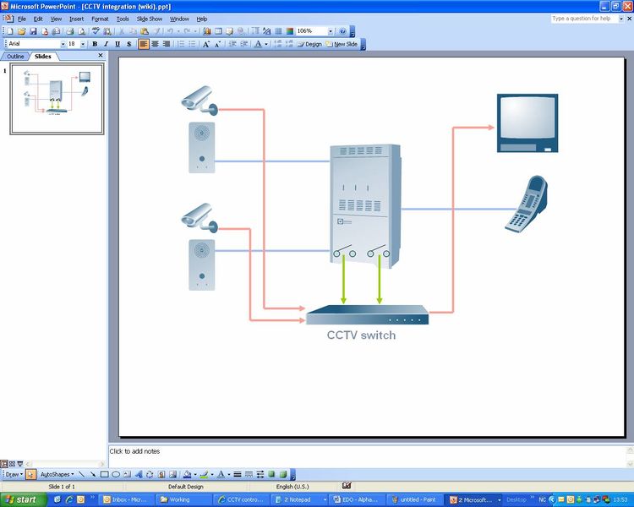This screenshot has height=507, width=634.
Task: Expand drawing toolbar font color arrow
Action: [229, 474]
